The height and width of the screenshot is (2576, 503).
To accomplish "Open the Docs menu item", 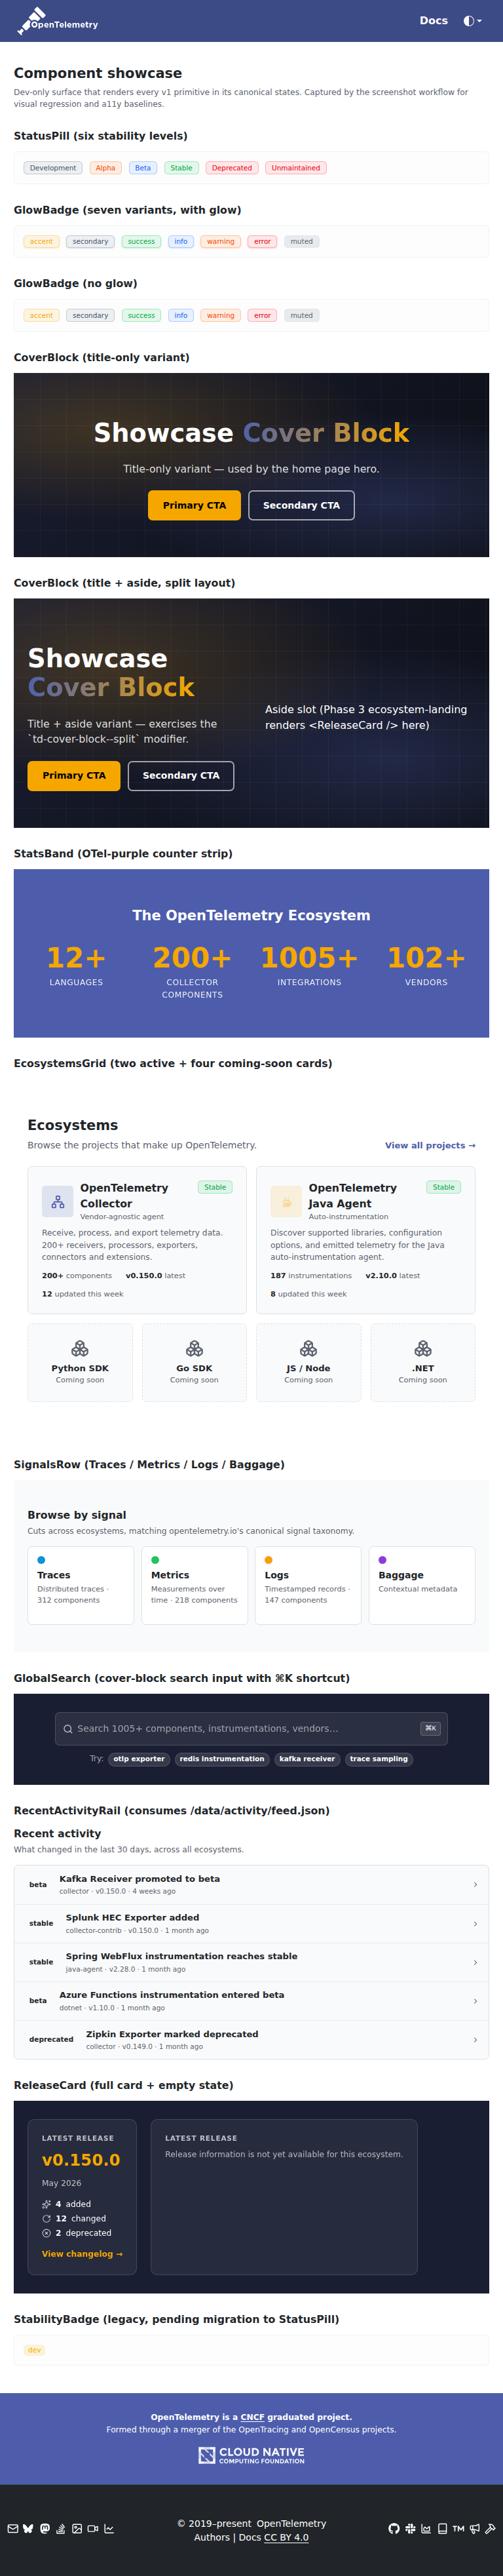I will tap(433, 20).
